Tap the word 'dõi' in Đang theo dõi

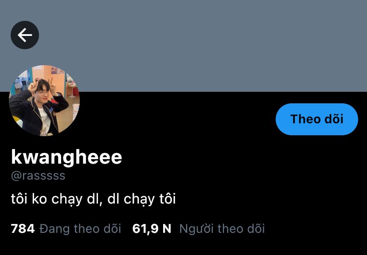pyautogui.click(x=112, y=228)
